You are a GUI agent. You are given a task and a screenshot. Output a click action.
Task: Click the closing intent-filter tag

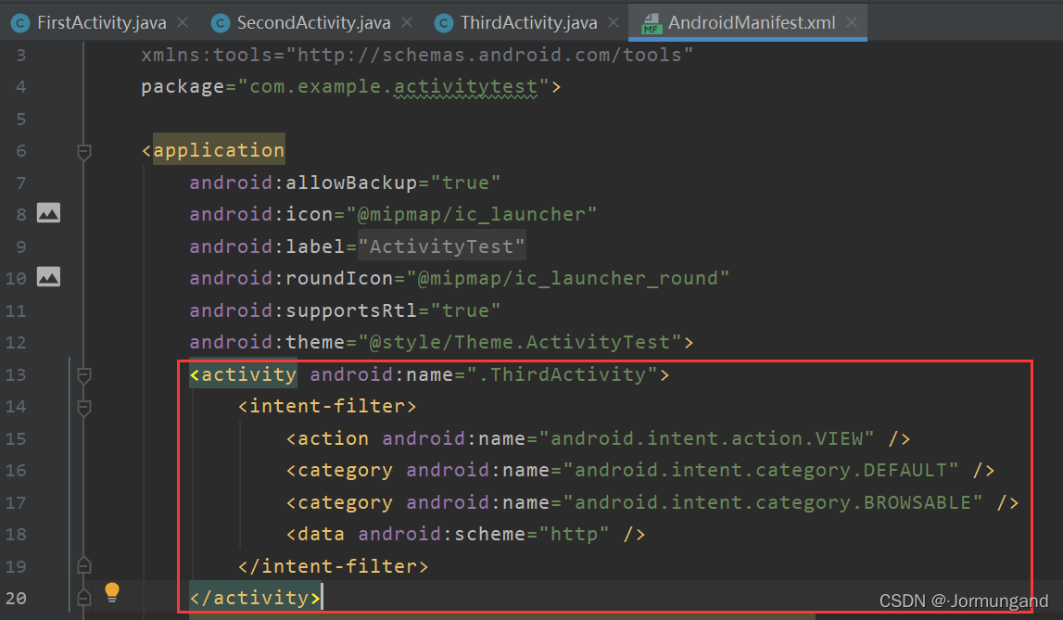[x=333, y=566]
